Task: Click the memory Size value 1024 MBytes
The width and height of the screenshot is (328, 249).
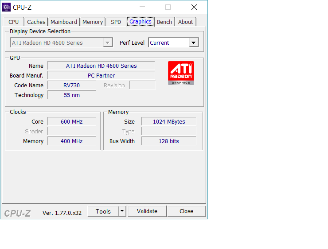Action: 169,122
